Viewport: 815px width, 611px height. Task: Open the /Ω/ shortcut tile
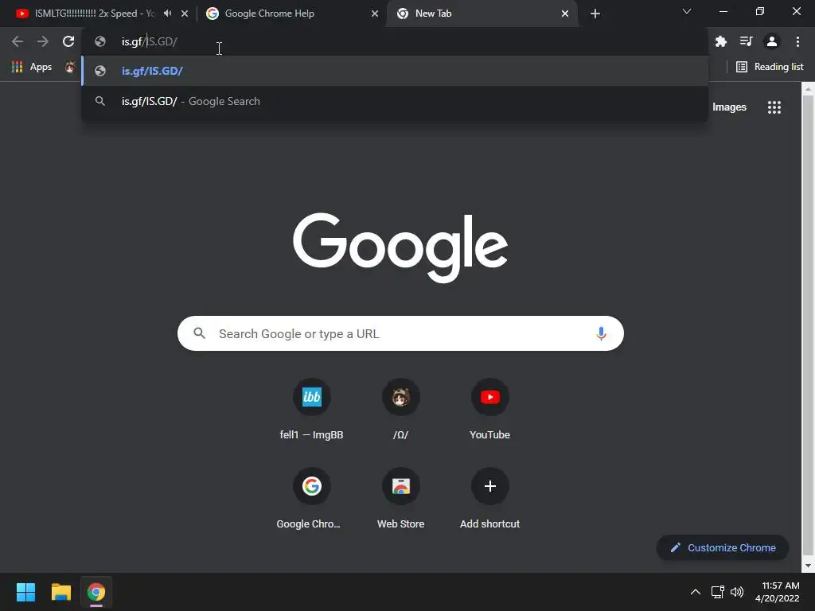pyautogui.click(x=400, y=411)
